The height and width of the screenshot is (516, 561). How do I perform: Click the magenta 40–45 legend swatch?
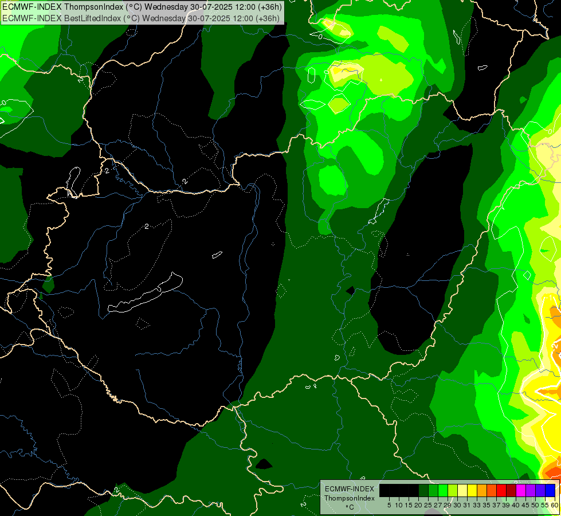(x=521, y=490)
